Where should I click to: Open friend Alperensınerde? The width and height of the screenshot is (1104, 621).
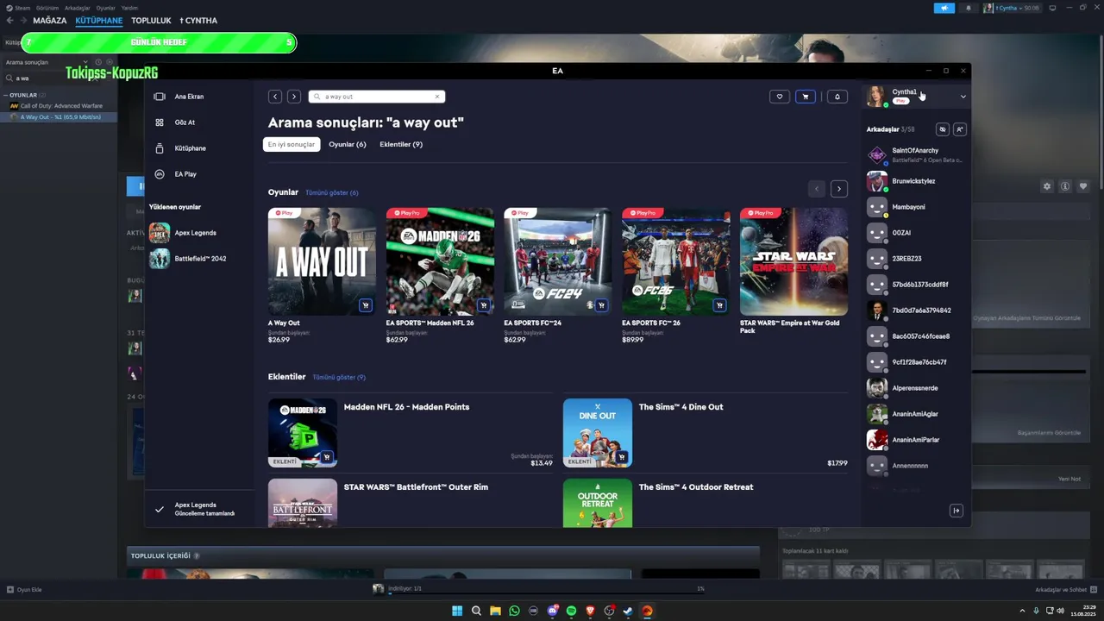click(915, 388)
